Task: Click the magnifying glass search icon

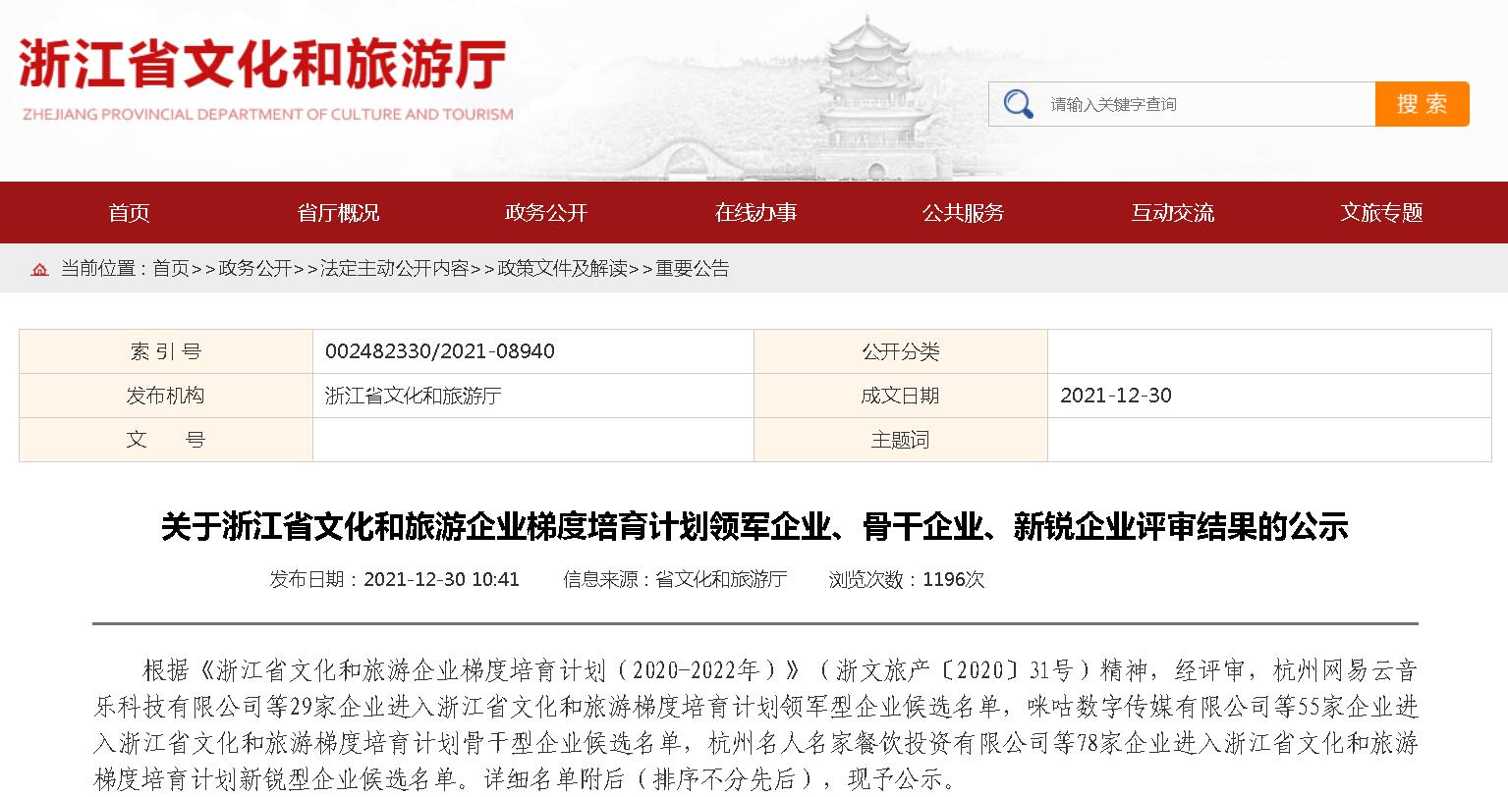Action: click(x=1018, y=104)
